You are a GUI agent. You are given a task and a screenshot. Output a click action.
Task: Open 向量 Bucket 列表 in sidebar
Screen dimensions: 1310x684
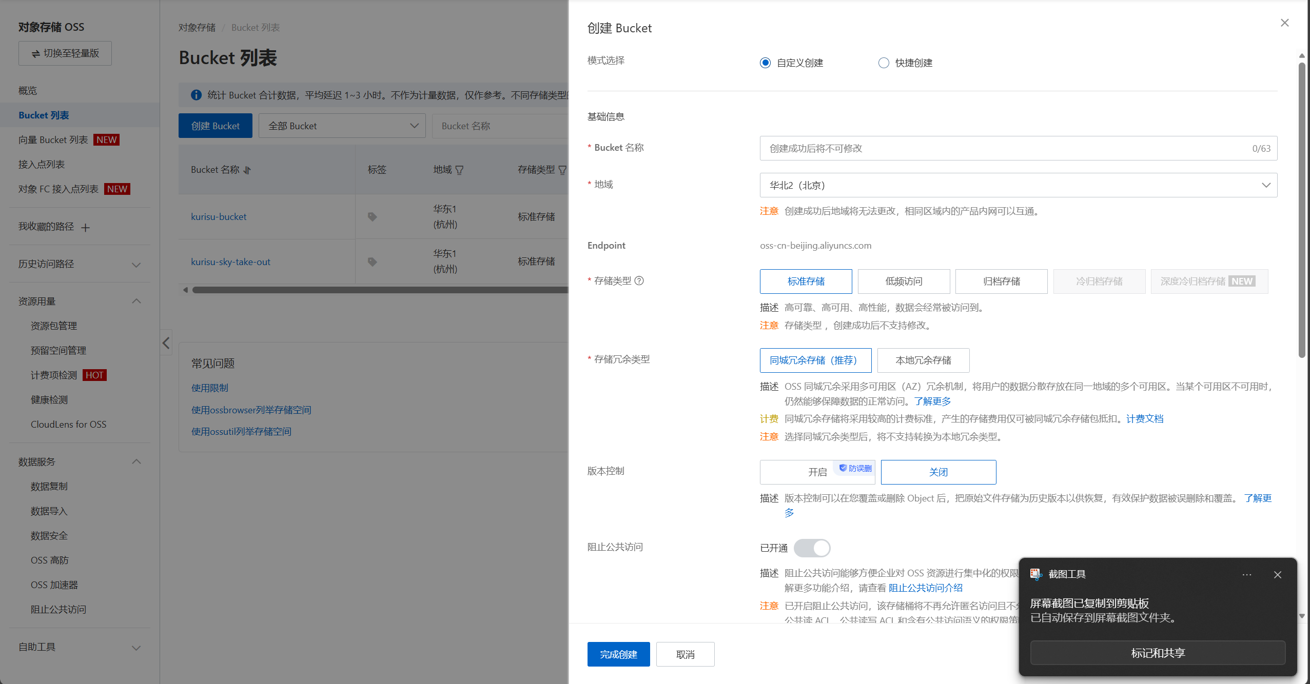tap(53, 140)
